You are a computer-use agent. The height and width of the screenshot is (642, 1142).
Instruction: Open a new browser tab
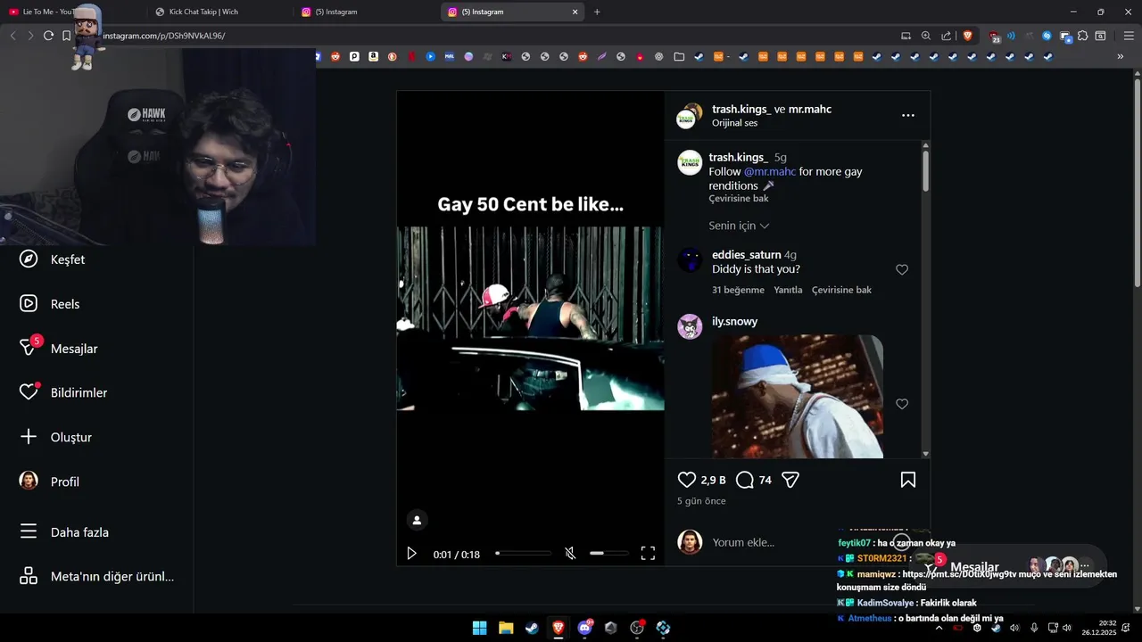tap(597, 12)
